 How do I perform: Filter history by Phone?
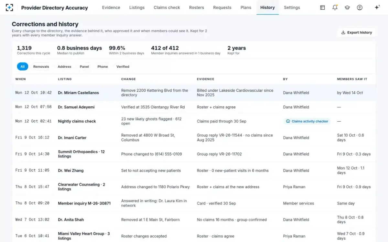pos(102,66)
